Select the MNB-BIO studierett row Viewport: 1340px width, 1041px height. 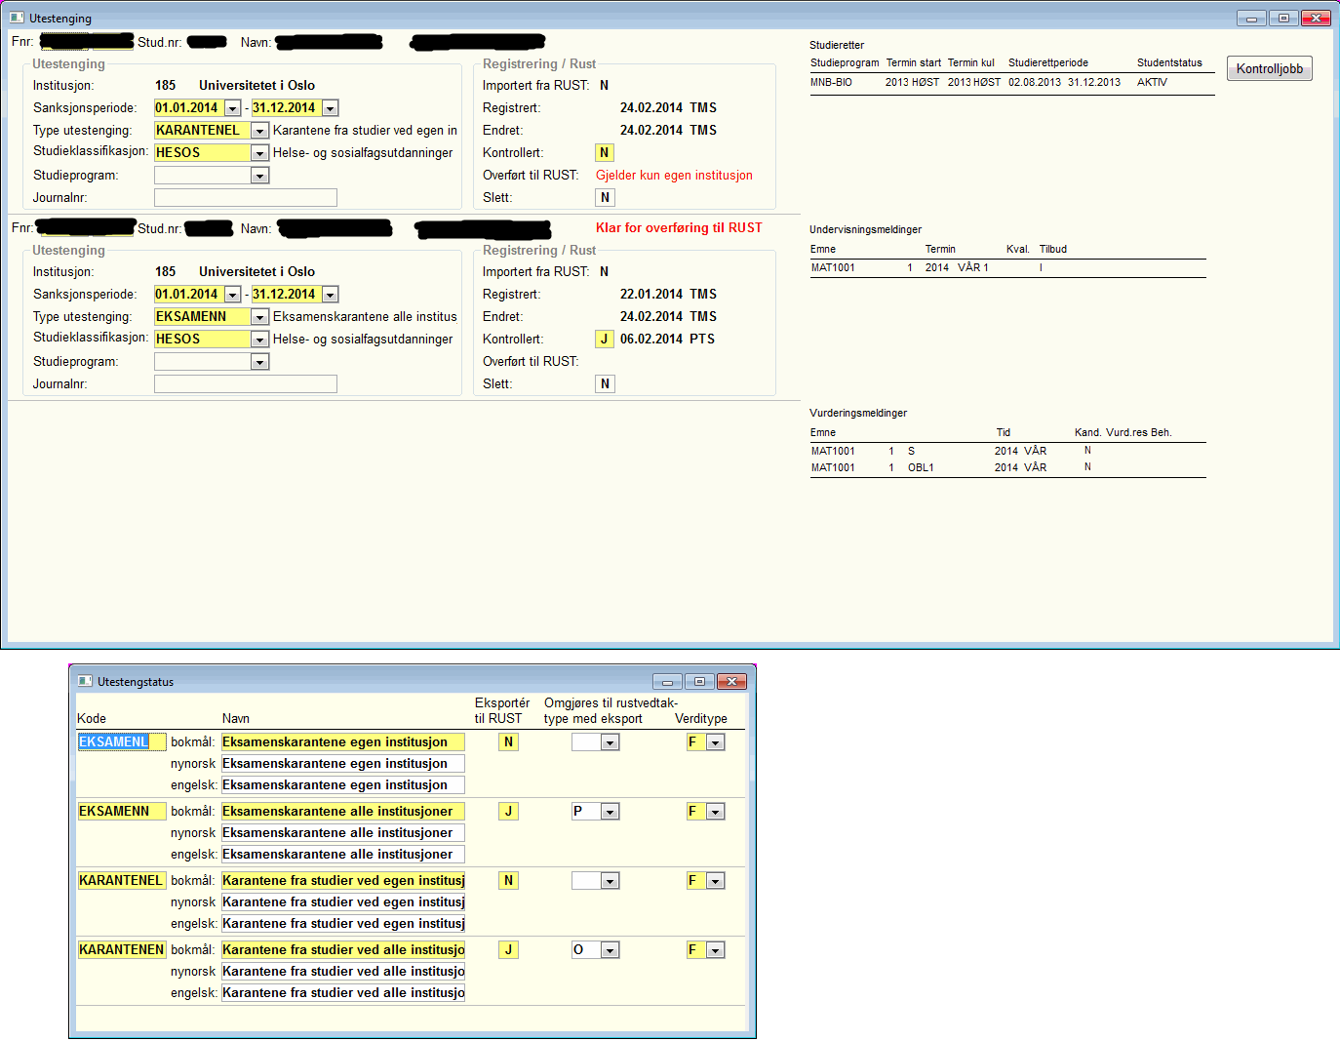1011,83
